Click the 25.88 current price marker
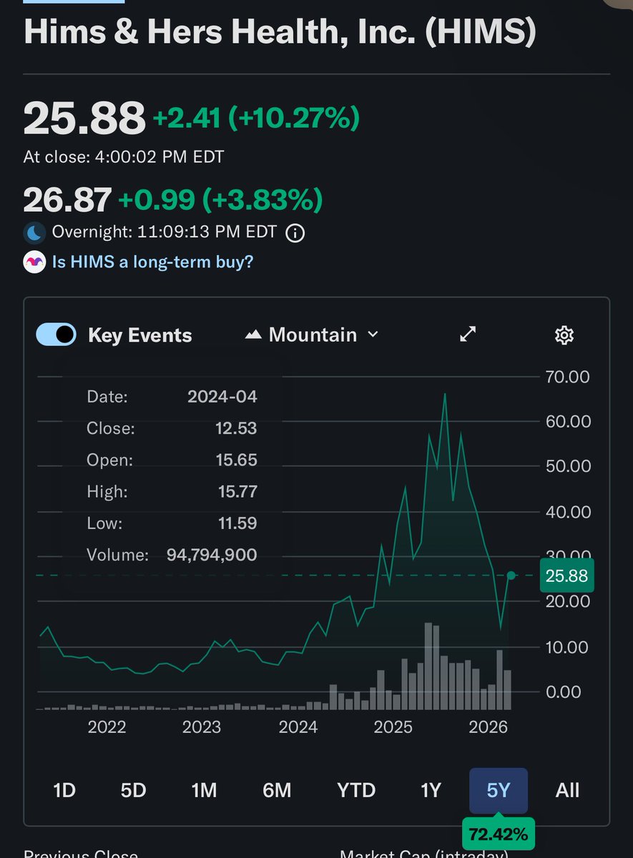This screenshot has width=633, height=858. 566,576
